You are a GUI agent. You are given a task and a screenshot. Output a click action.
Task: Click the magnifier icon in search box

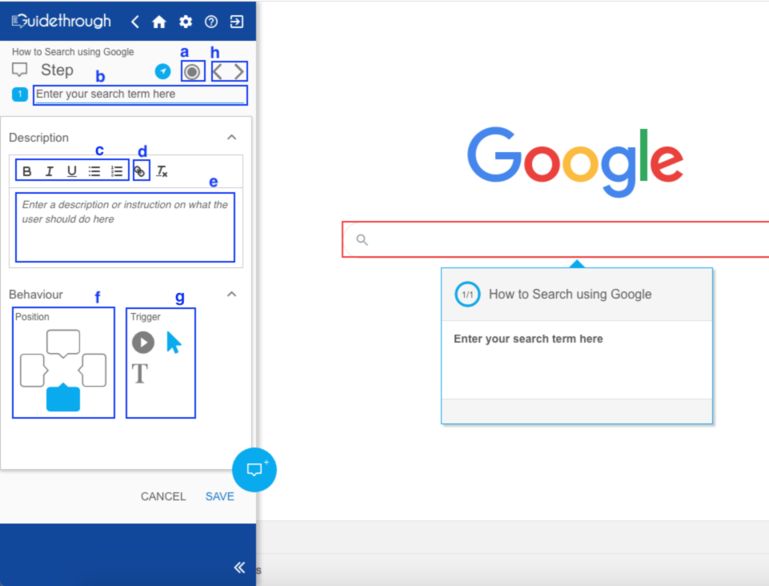click(x=362, y=239)
